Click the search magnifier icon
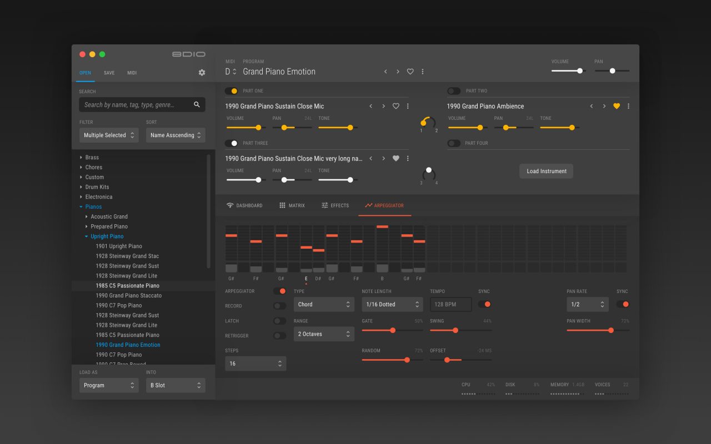This screenshot has width=711, height=444. tap(197, 104)
